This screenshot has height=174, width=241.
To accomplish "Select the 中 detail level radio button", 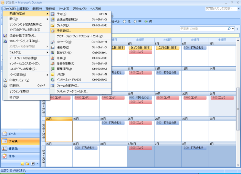I will pyautogui.click(x=135, y=22).
